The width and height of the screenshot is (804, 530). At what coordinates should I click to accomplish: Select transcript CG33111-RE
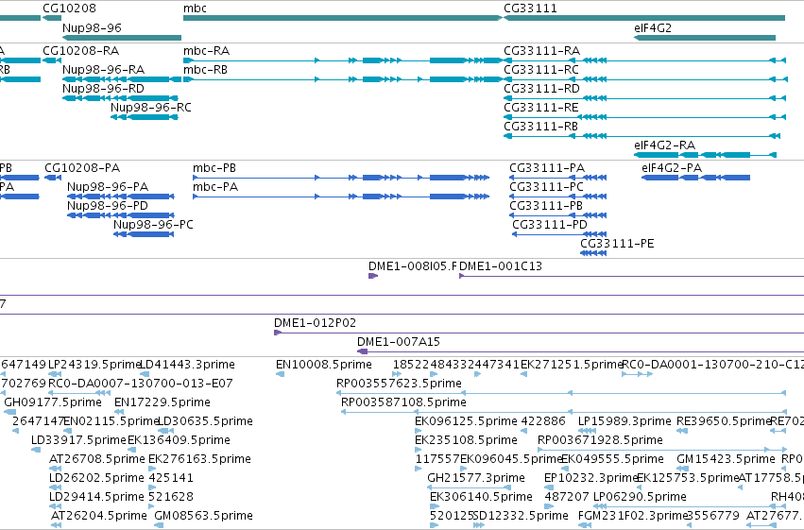(x=644, y=117)
